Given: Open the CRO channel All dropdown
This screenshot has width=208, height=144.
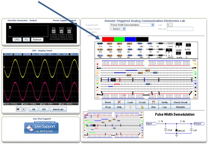Looking at the screenshot, I should (x=21, y=109).
